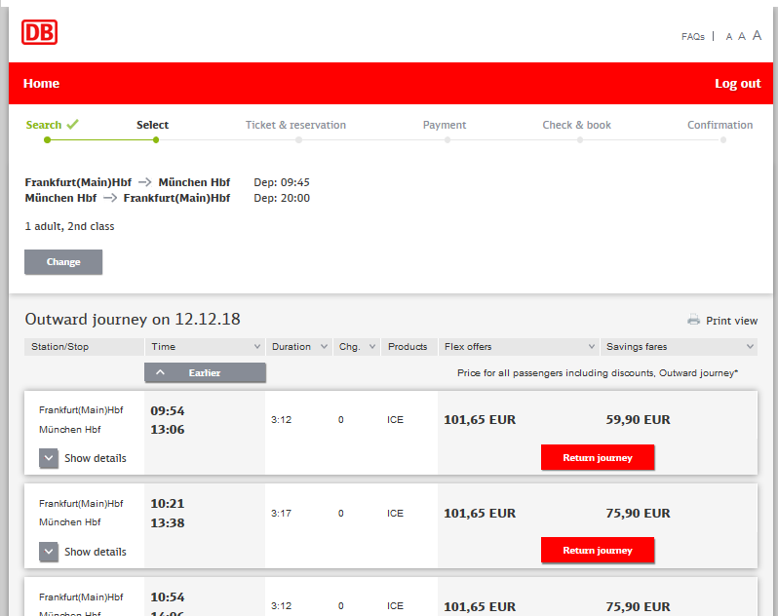778x616 pixels.
Task: Click the Dep: 20:00 text
Action: tap(282, 198)
